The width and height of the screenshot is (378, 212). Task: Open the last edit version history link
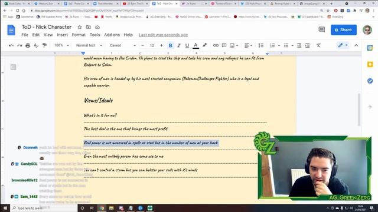pyautogui.click(x=163, y=35)
